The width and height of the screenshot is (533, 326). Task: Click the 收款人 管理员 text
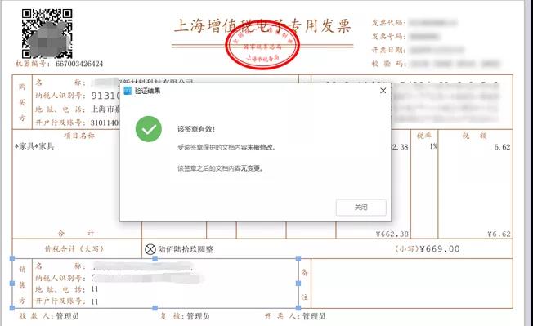(49, 316)
